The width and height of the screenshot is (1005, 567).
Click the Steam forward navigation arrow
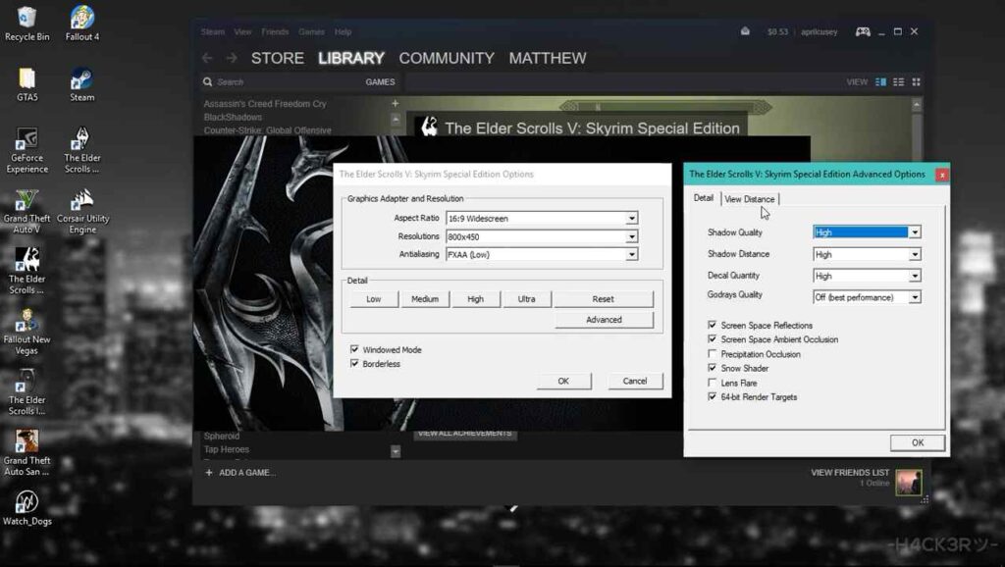[232, 58]
